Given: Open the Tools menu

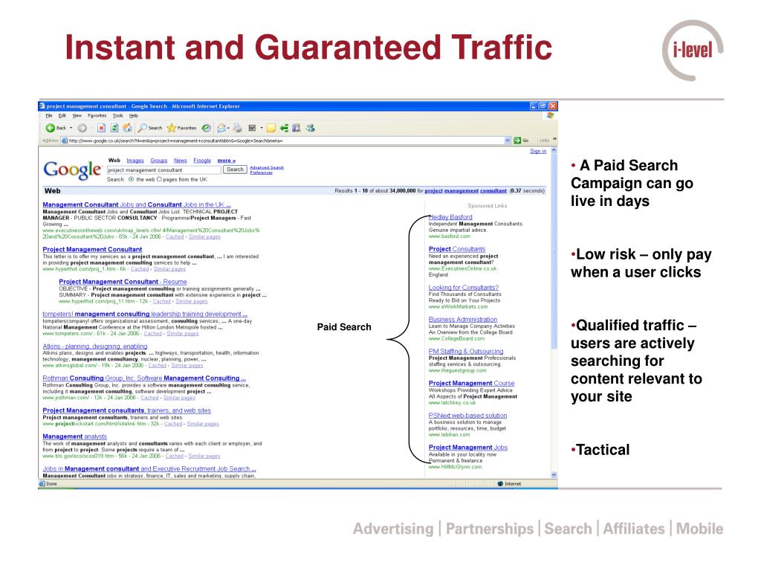Looking at the screenshot, I should tap(118, 116).
